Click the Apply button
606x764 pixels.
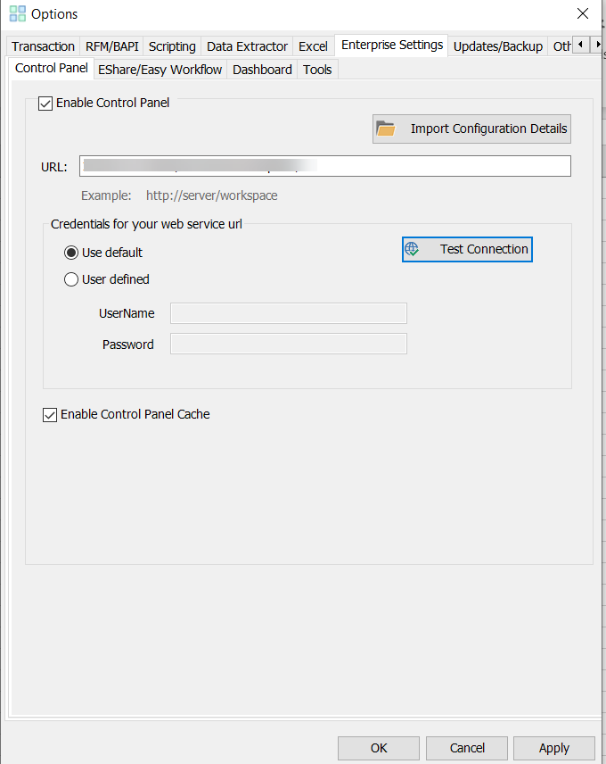pos(553,748)
